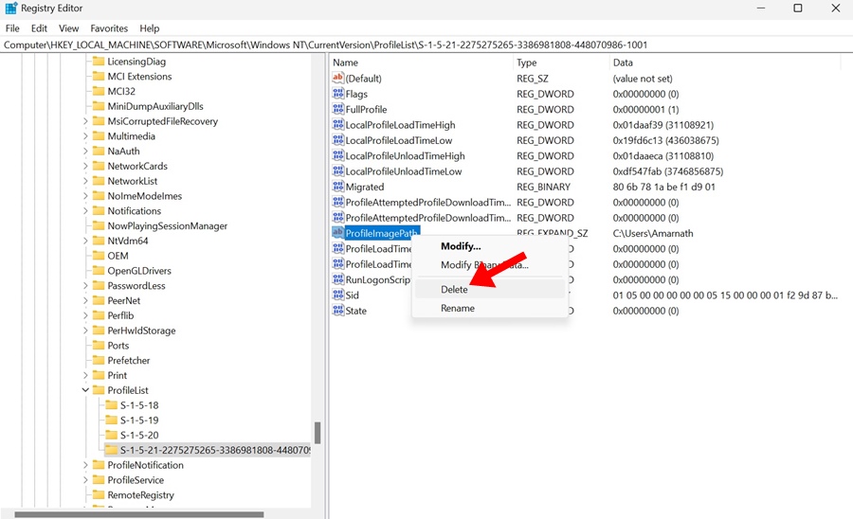
Task: Choose Delete from the context menu
Action: click(x=454, y=289)
